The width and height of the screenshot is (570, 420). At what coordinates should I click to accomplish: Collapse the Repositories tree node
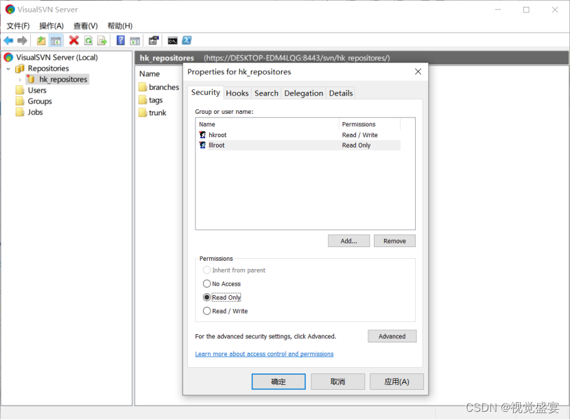[x=8, y=69]
